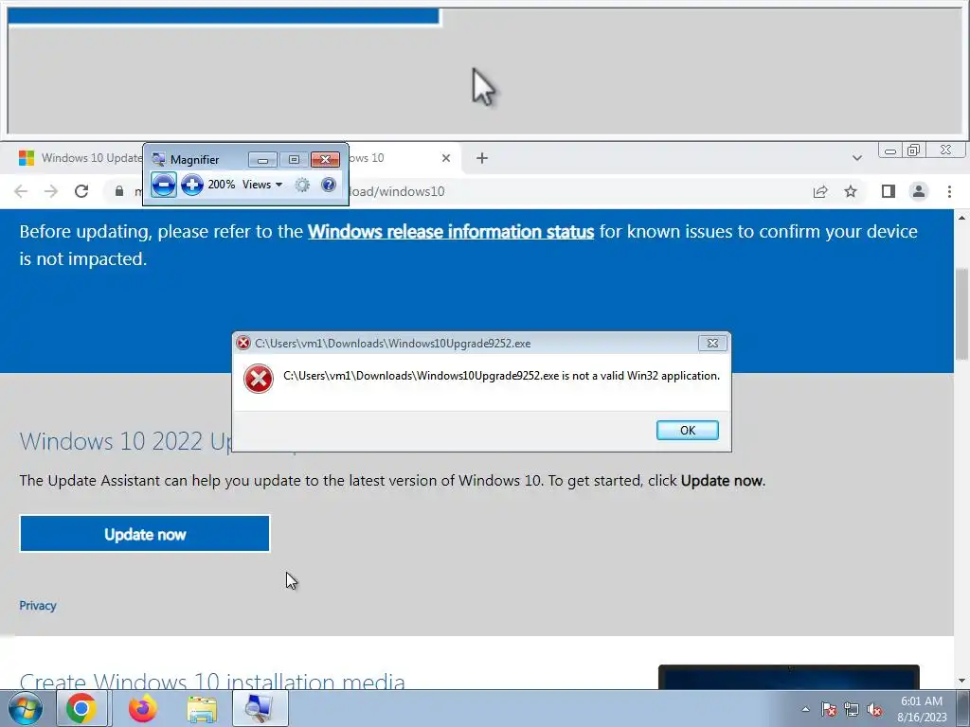Click Create Windows 10 installation media heading
Viewport: 970px width, 727px height.
tap(212, 682)
